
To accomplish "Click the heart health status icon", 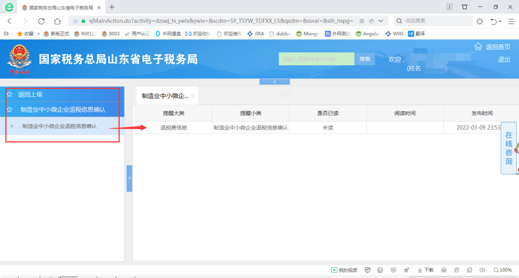I will click(393, 270).
